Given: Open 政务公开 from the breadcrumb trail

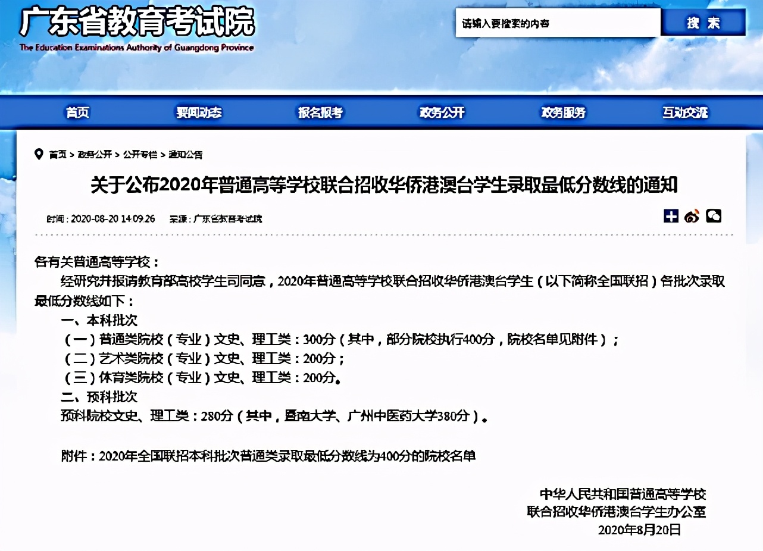Looking at the screenshot, I should click(92, 154).
